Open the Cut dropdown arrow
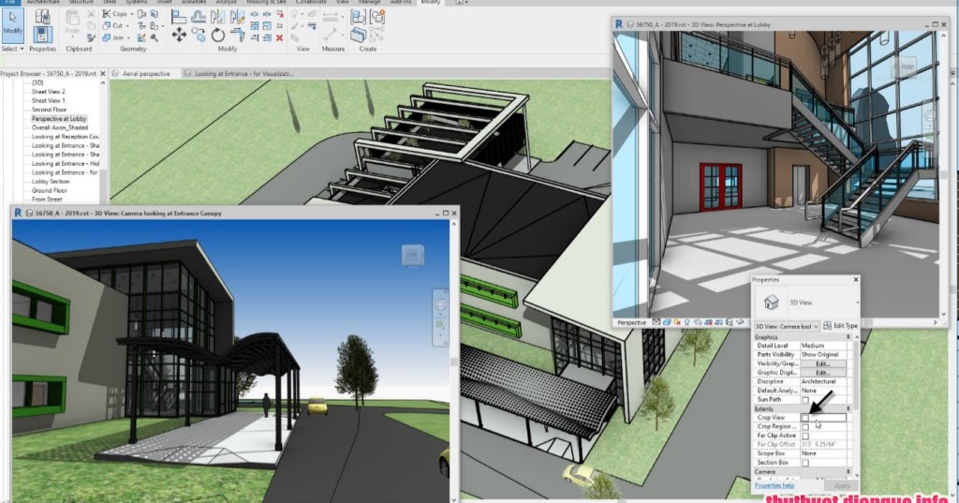 [x=127, y=25]
